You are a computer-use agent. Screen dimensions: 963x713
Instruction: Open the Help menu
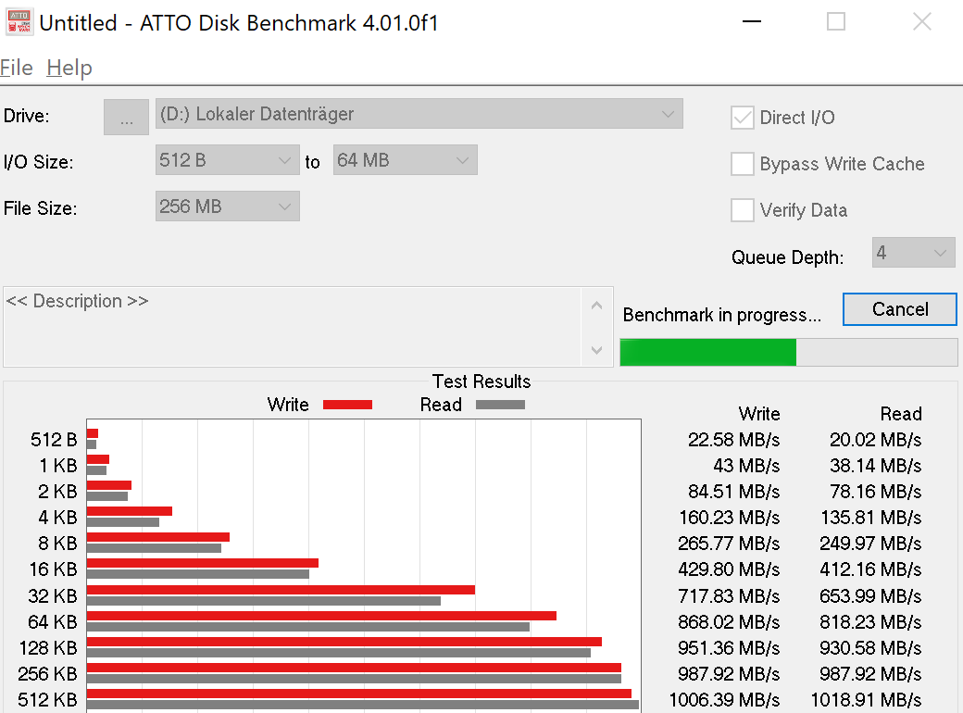pos(69,68)
